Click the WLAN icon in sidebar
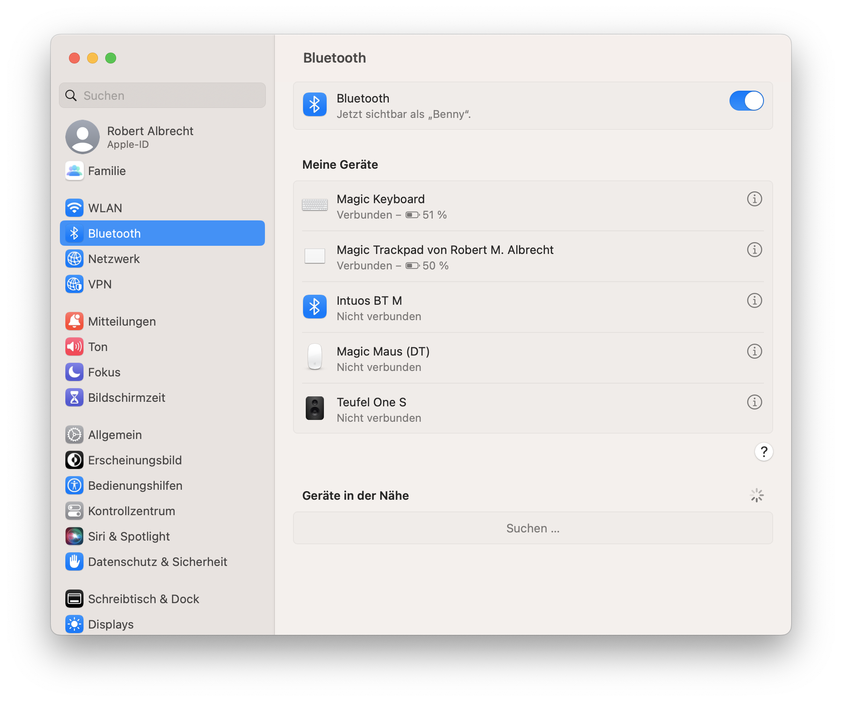 [74, 208]
